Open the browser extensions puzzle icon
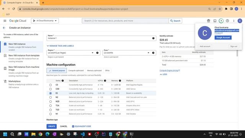 coord(226,9)
